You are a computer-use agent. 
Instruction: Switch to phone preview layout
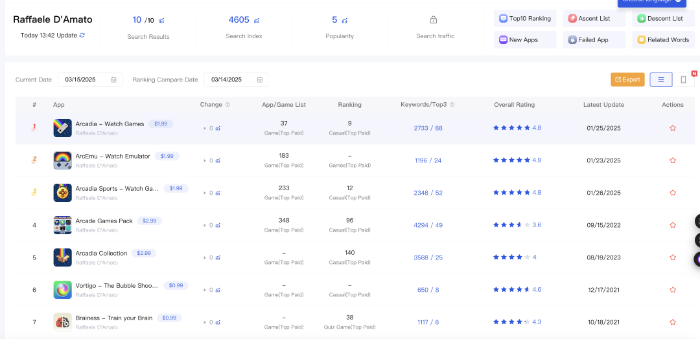[684, 80]
